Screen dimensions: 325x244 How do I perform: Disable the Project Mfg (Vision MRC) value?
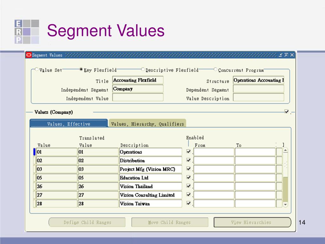tap(189, 169)
